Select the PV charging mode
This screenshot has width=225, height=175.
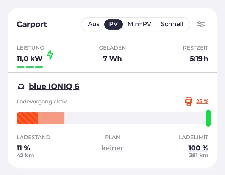(113, 24)
